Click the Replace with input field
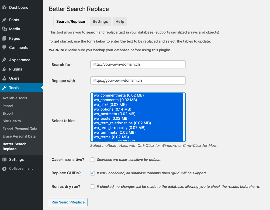Image resolution: width=270 pixels, height=210 pixels. [x=138, y=80]
